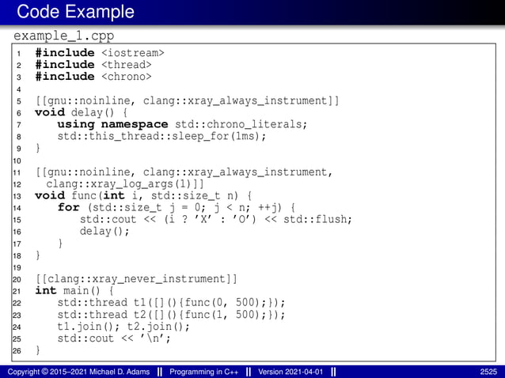Click the 'sleep_for(1ms)' statement
The width and height of the screenshot is (505, 378).
(161, 136)
